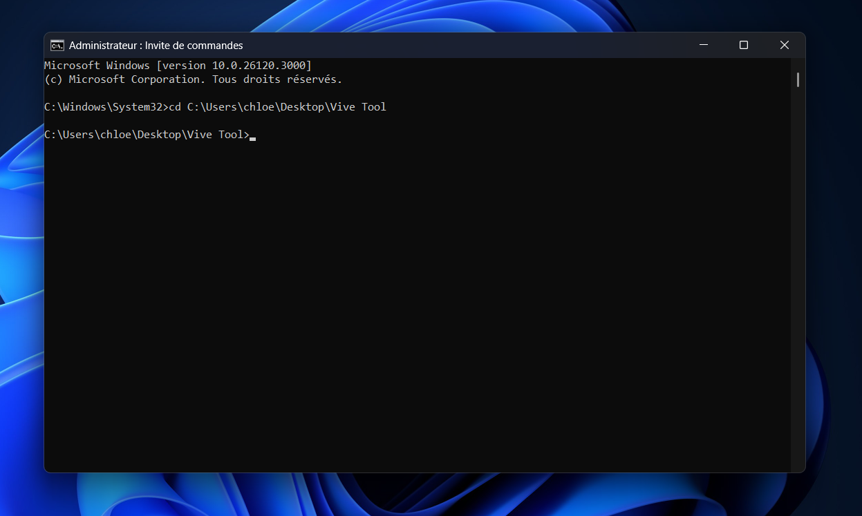This screenshot has height=516, width=862.
Task: Click the scrollbar track below the thumb
Action: tap(798, 276)
